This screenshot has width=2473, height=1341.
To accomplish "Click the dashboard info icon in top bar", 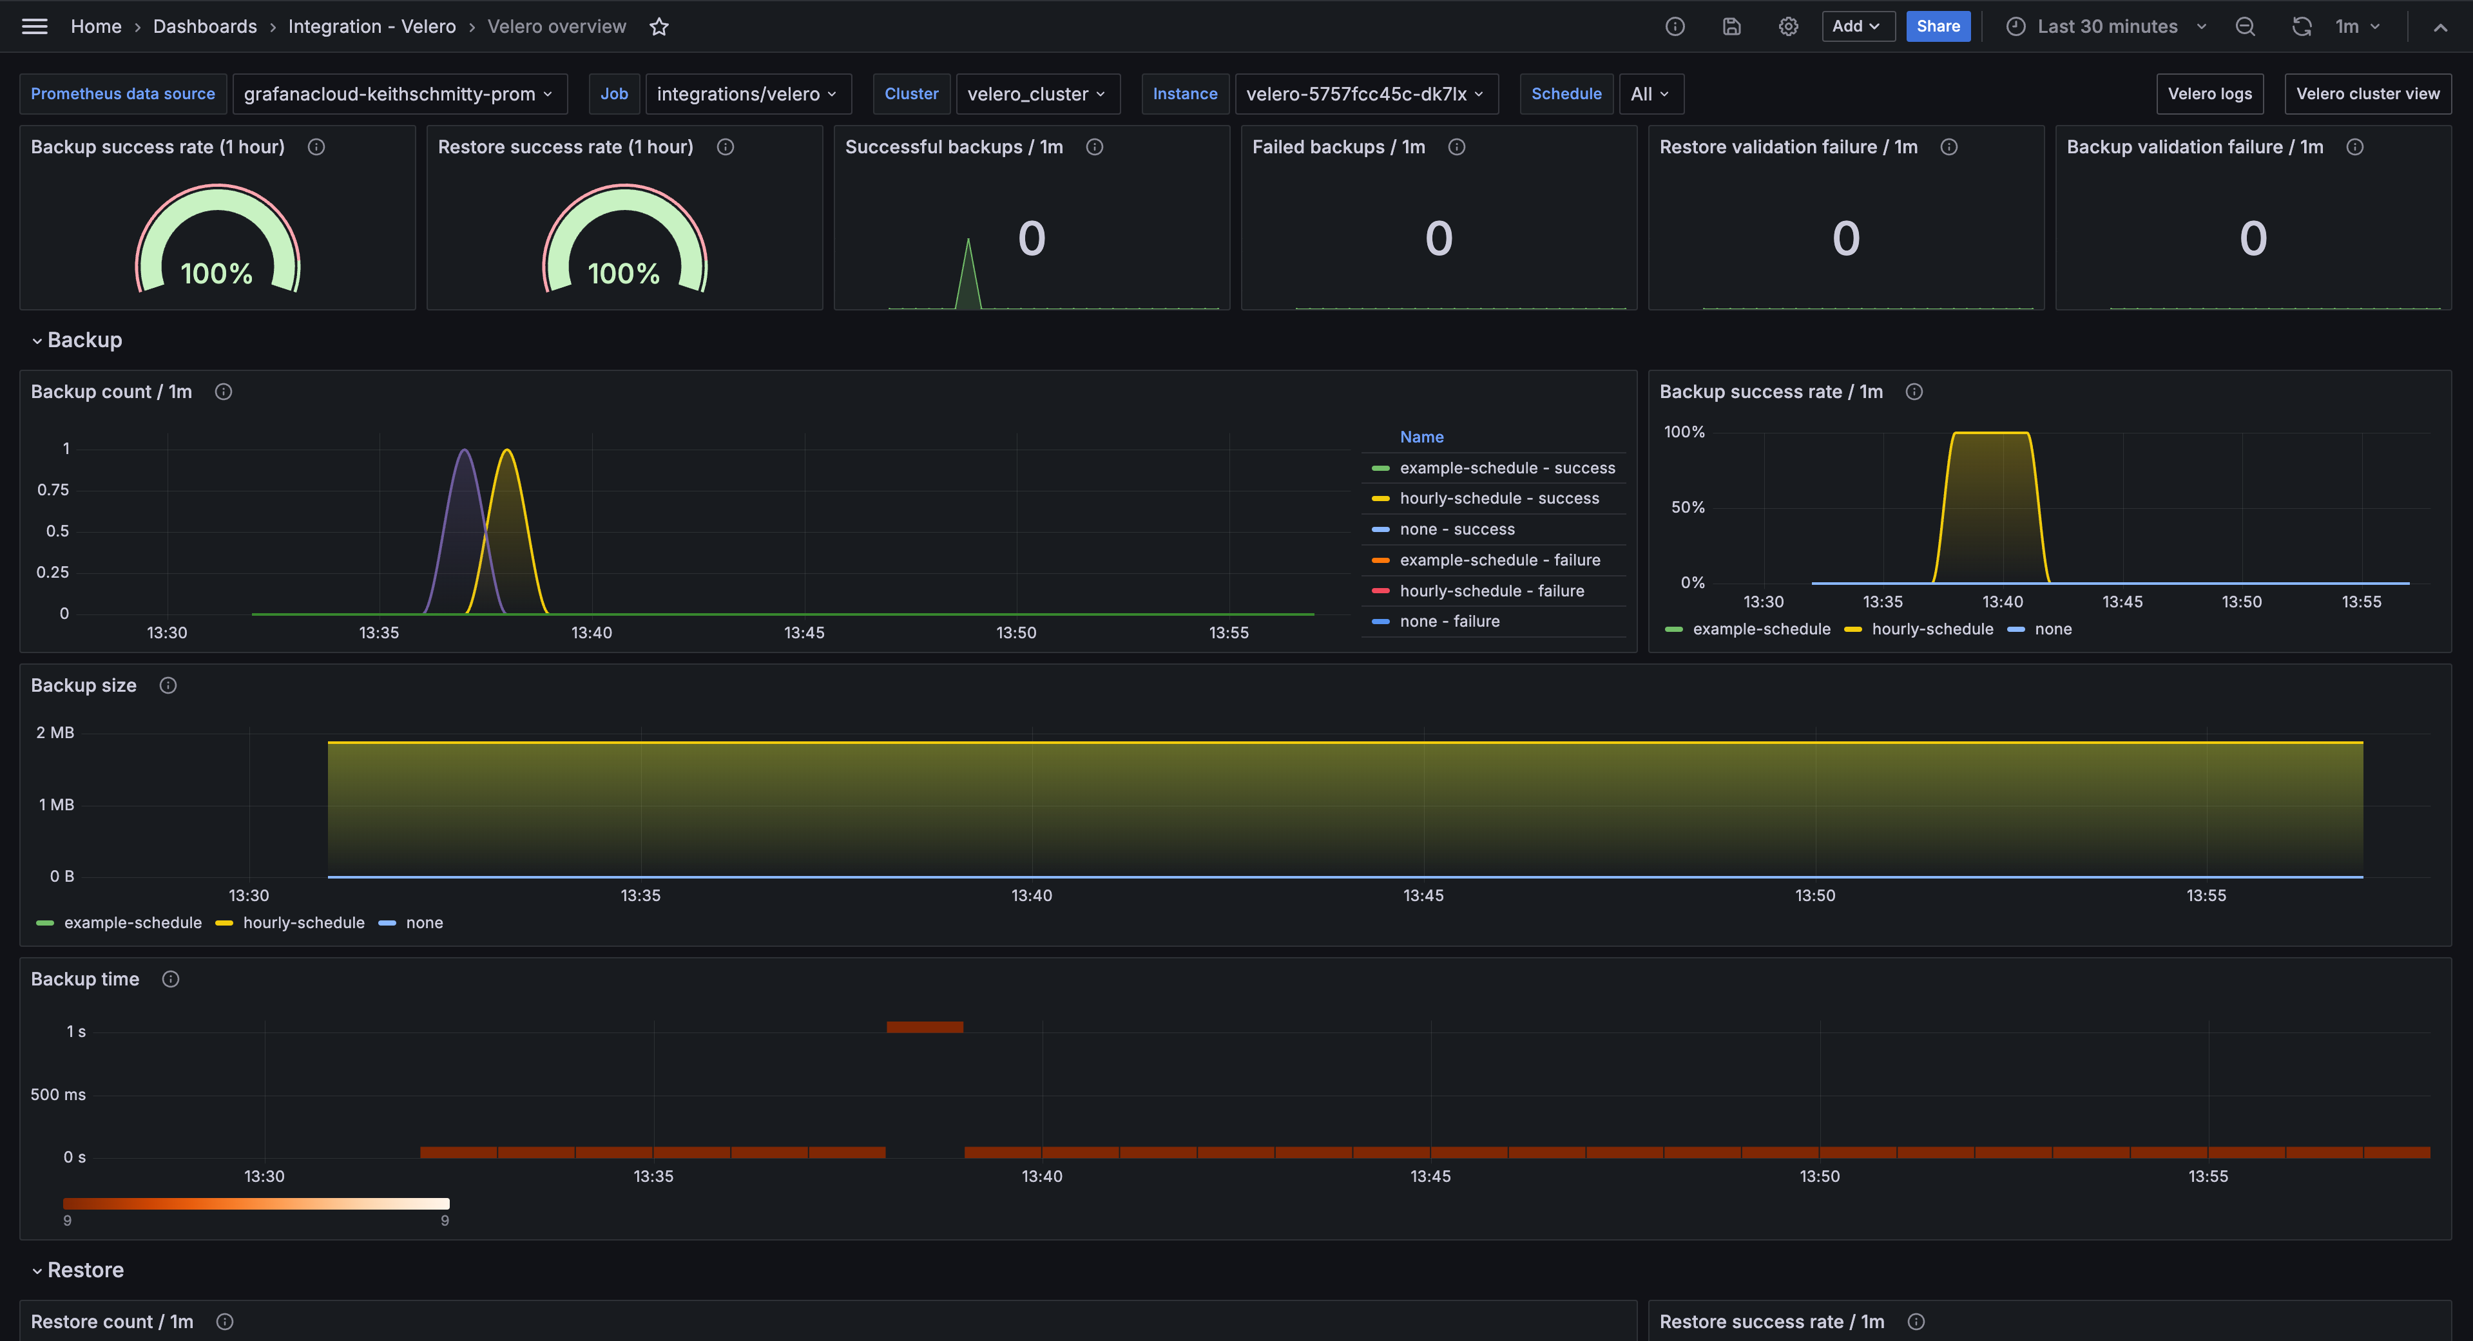I will coord(1675,26).
